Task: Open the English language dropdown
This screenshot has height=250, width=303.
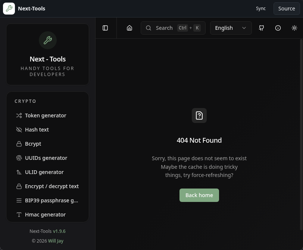Action: click(231, 28)
